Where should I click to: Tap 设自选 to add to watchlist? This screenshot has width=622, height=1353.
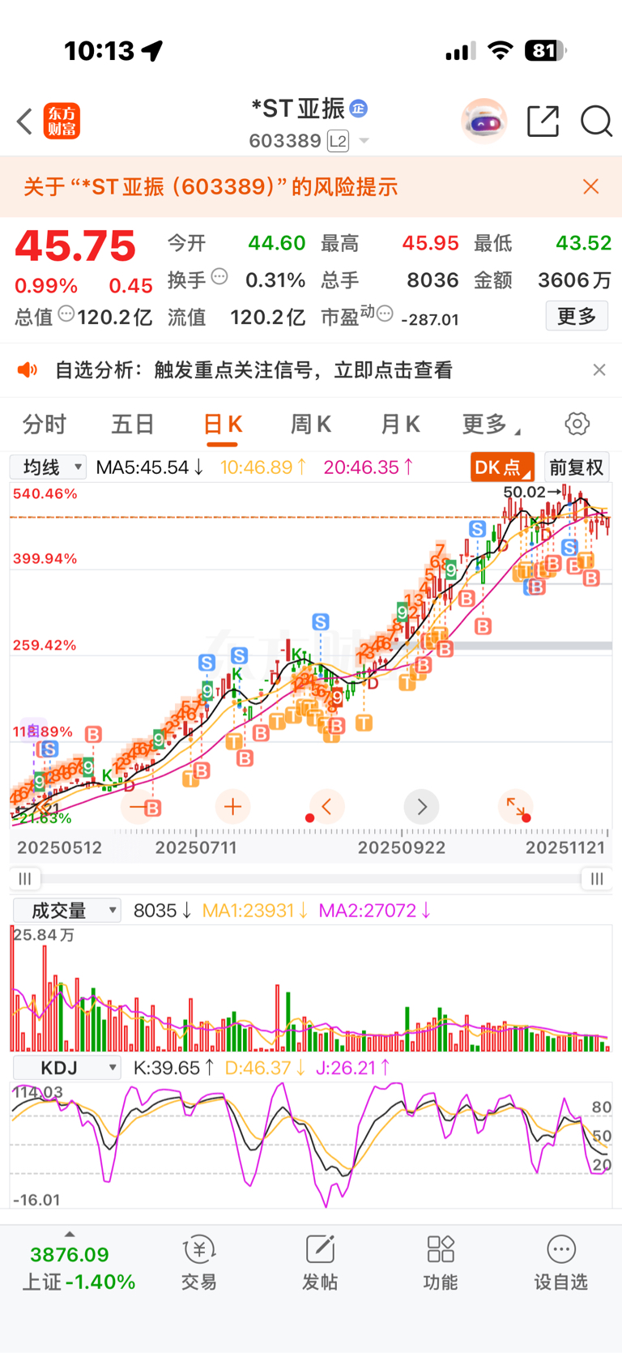point(561,1264)
